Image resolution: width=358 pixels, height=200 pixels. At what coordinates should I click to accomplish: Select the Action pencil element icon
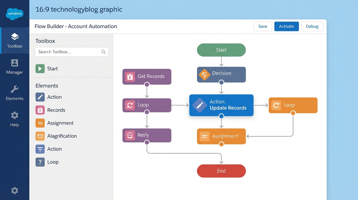[x=40, y=97]
